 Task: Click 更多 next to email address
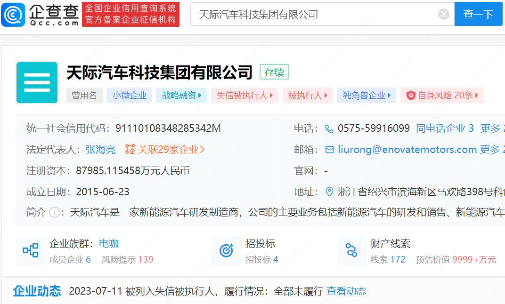tap(490, 149)
